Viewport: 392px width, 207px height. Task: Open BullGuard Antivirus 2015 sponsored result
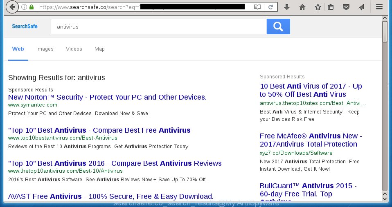(x=308, y=191)
